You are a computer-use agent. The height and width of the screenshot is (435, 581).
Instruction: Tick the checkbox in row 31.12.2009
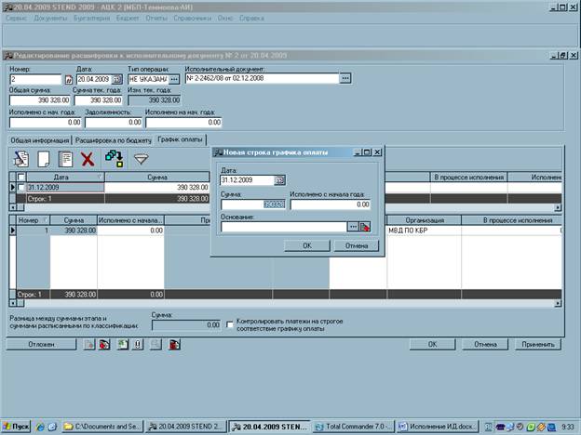coord(20,188)
